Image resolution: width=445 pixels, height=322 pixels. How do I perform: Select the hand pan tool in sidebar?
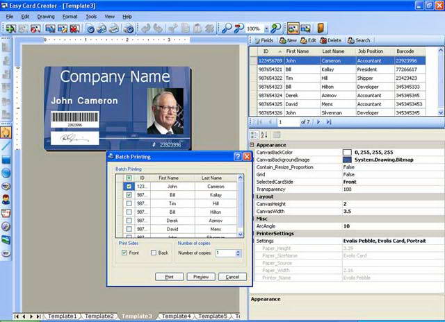point(6,133)
